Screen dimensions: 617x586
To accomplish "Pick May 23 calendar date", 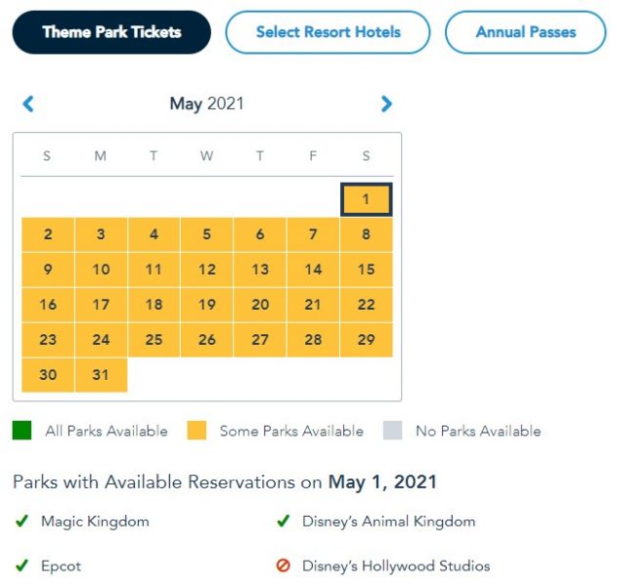I will 48,340.
